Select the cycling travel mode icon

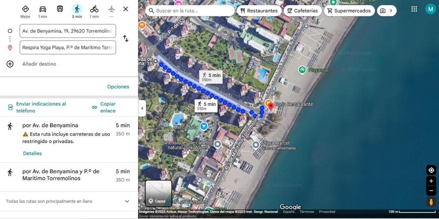click(x=94, y=9)
